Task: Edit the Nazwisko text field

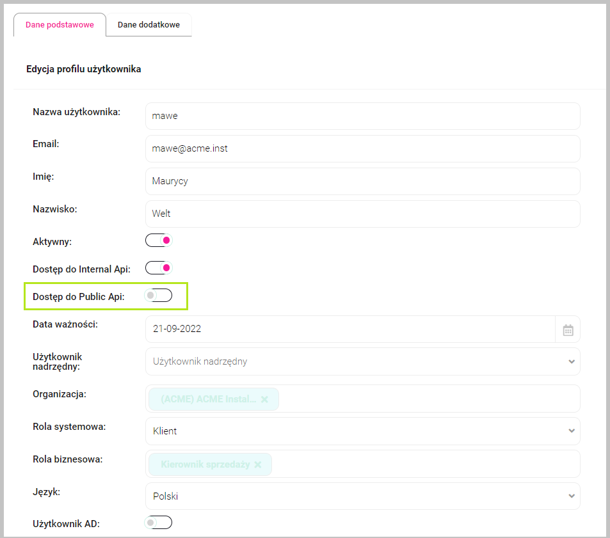Action: click(x=362, y=214)
